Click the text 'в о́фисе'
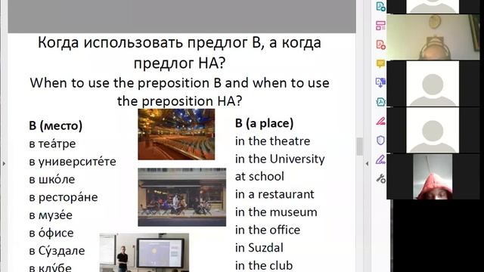This screenshot has width=484, height=272. click(x=51, y=233)
